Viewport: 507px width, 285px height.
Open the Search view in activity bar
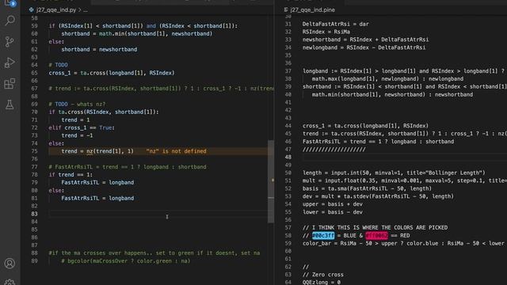click(x=10, y=21)
